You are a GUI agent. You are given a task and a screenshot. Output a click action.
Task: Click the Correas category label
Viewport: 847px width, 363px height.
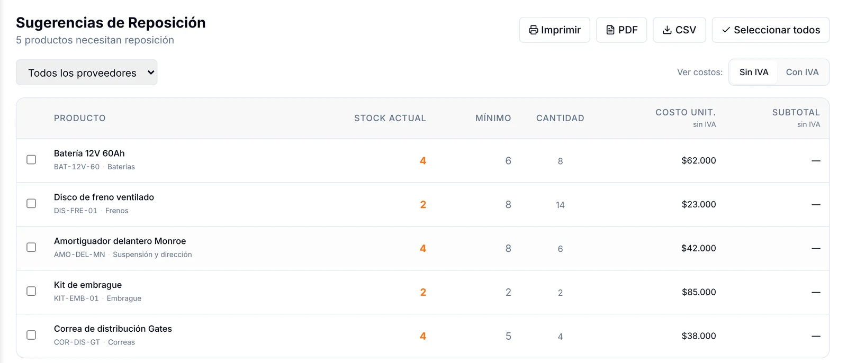121,342
